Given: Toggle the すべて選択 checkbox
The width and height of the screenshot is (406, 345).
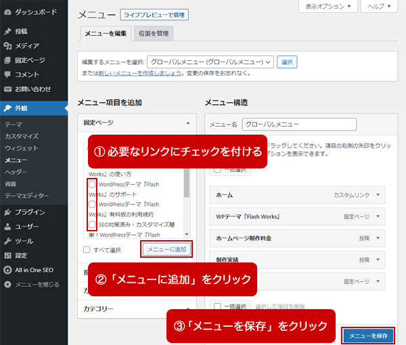Looking at the screenshot, I should coord(87,250).
